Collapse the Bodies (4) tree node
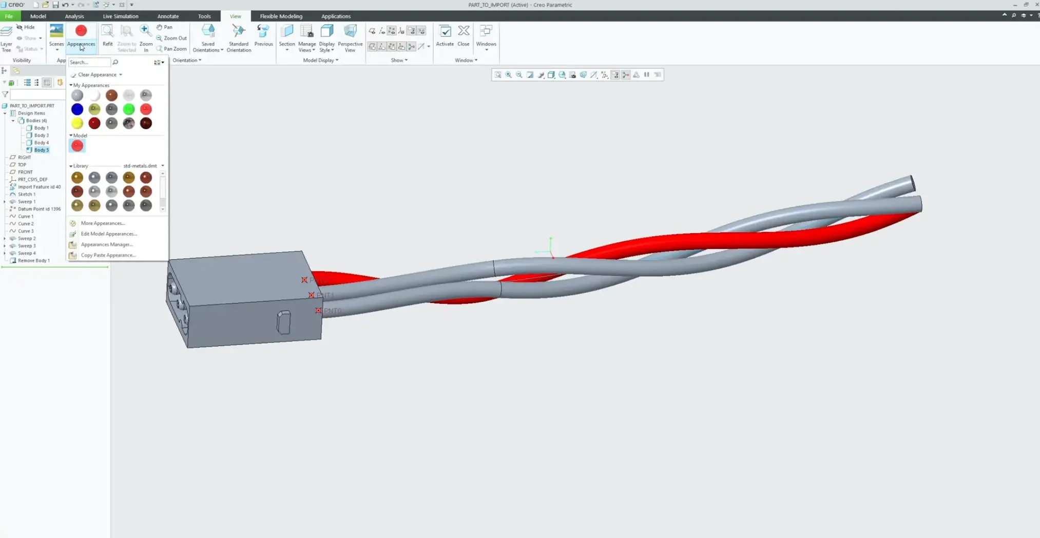This screenshot has width=1040, height=538. point(13,121)
